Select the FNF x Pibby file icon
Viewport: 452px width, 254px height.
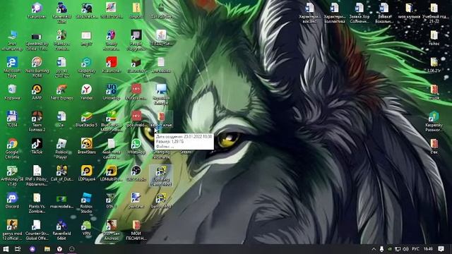(37, 176)
